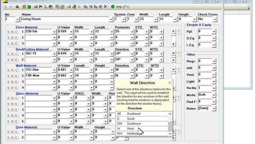The width and height of the screenshot is (256, 144).
Task: Click the copy icon in toolbar
Action: click(x=86, y=7)
